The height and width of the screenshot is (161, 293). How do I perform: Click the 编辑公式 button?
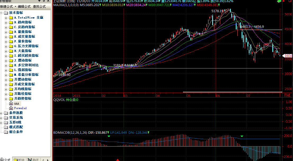[x=24, y=6]
